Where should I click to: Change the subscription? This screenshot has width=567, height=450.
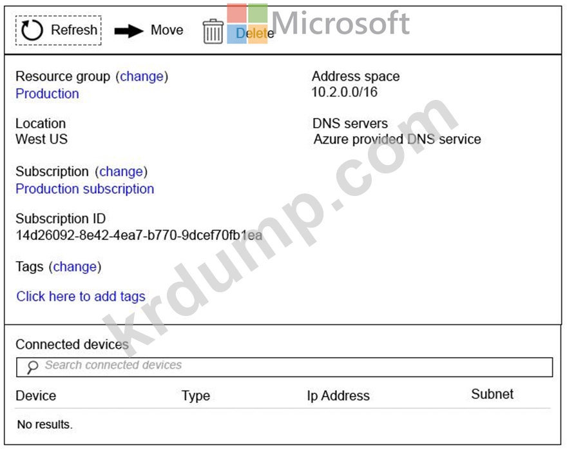tap(121, 172)
